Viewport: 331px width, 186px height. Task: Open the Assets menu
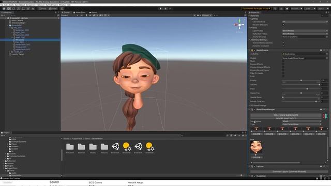(11, 5)
